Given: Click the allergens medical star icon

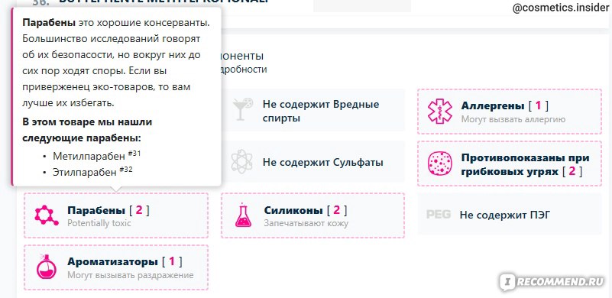Looking at the screenshot, I should point(440,112).
